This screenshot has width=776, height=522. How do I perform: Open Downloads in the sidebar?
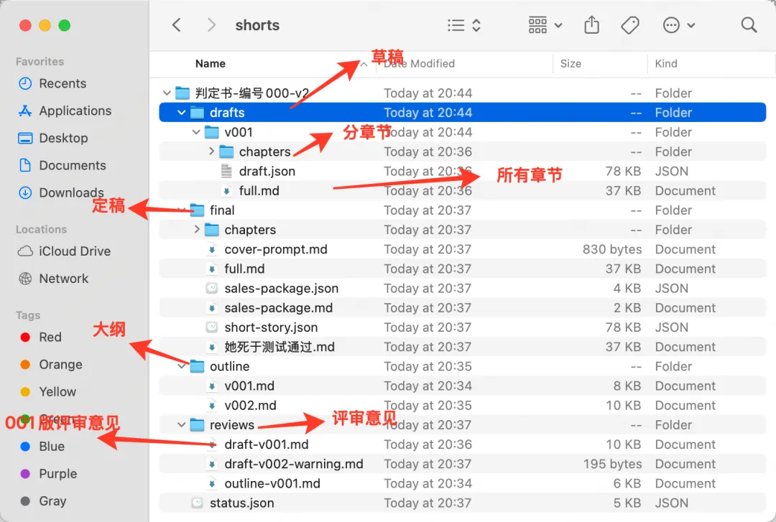61,192
